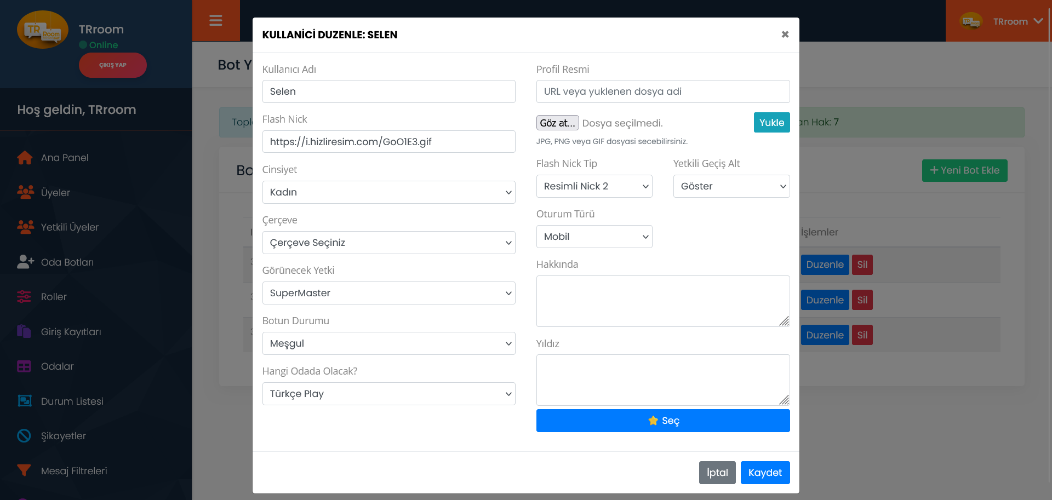Open the Cinsiyet dropdown

(388, 192)
